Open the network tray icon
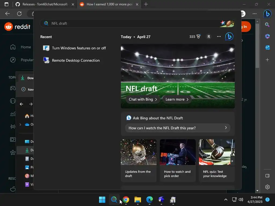 coord(234,200)
